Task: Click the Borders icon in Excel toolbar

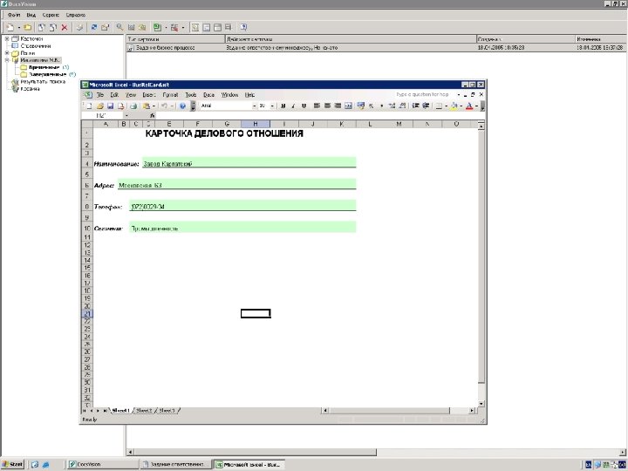Action: [439, 106]
